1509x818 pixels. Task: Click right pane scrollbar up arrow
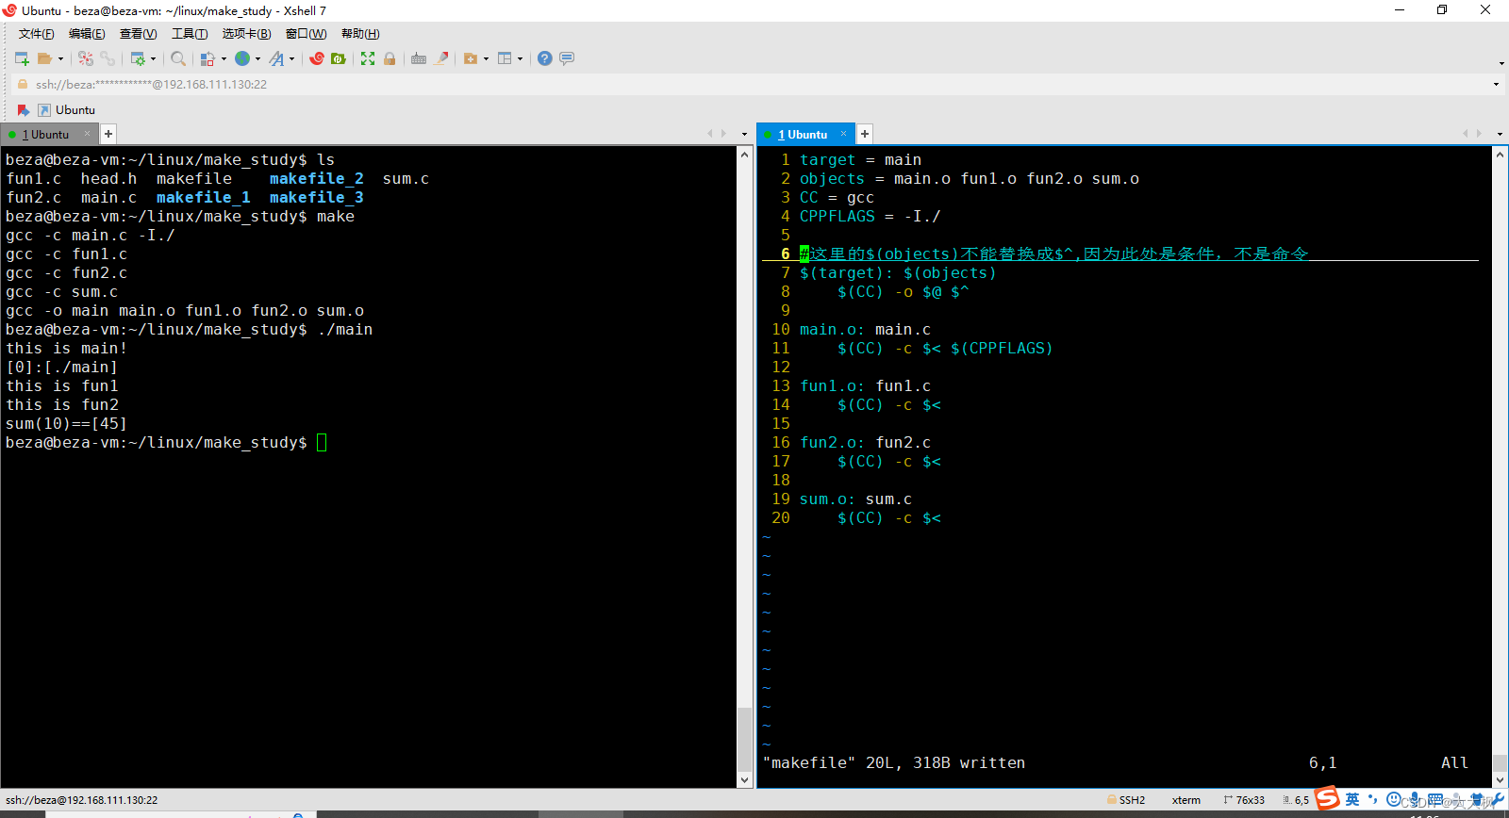pos(1500,155)
